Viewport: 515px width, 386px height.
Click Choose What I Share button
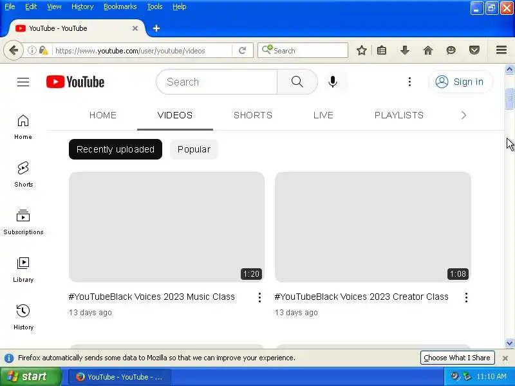(457, 358)
